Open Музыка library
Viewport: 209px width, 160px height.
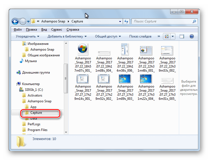tap(31, 61)
